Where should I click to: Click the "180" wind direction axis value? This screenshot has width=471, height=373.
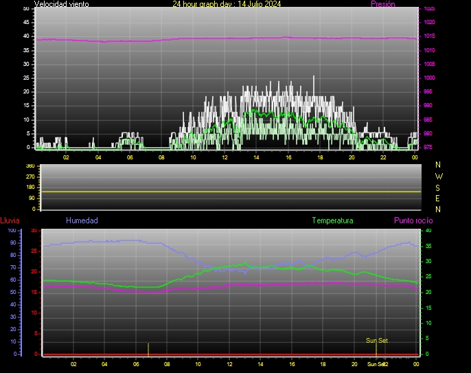pyautogui.click(x=30, y=188)
